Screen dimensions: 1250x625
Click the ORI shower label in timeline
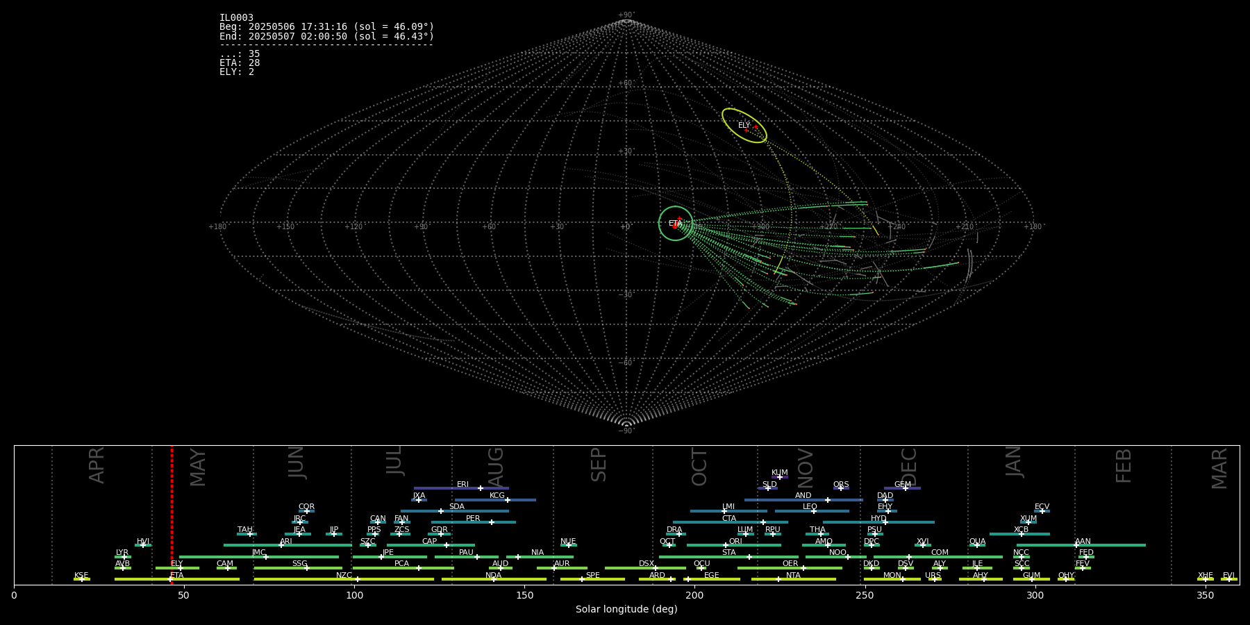click(735, 542)
